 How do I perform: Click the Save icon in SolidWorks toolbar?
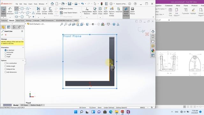coord(69,4)
